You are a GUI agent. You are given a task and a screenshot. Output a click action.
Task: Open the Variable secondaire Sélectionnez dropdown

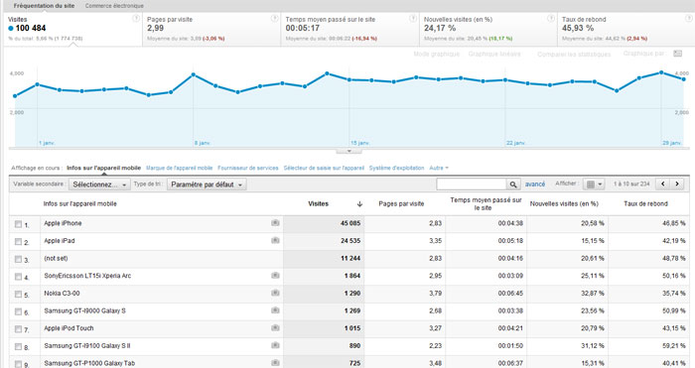point(99,184)
